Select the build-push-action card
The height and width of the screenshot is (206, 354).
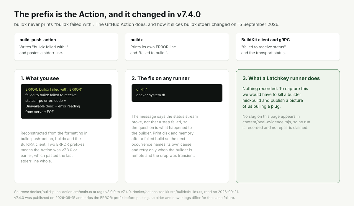[x=66, y=47]
